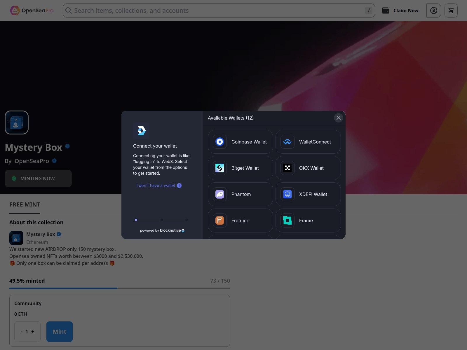The width and height of the screenshot is (467, 350).
Task: Select Frontier wallet
Action: (x=241, y=220)
